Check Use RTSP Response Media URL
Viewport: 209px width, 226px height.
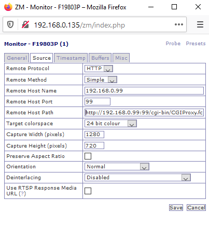pos(88,191)
